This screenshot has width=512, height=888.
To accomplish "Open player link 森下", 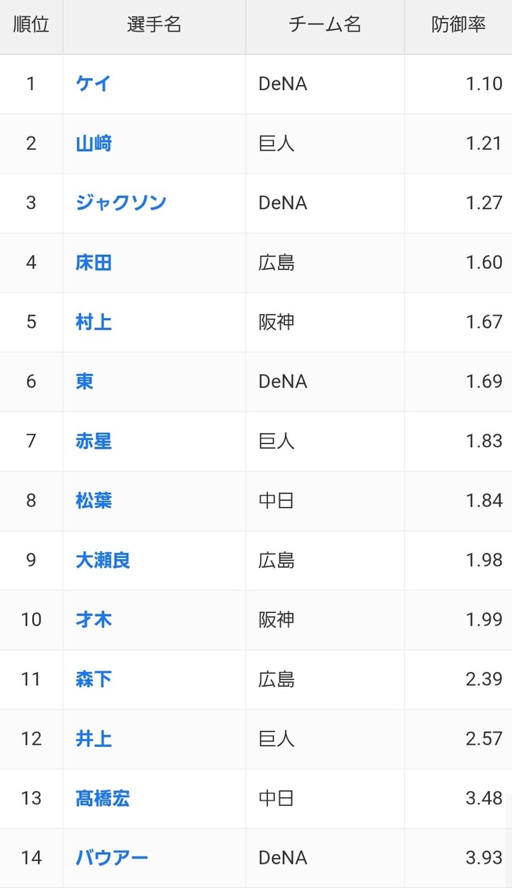I will click(x=94, y=678).
